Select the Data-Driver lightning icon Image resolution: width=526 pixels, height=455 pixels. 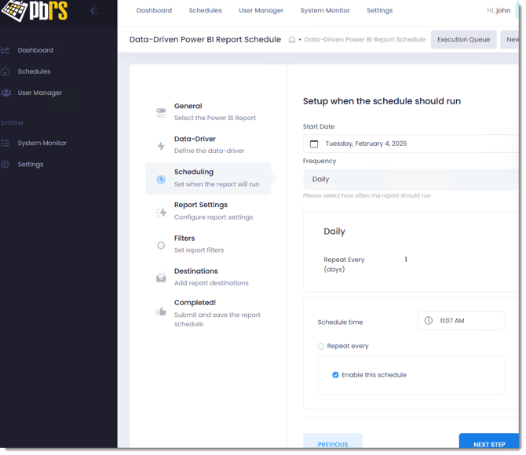point(162,146)
